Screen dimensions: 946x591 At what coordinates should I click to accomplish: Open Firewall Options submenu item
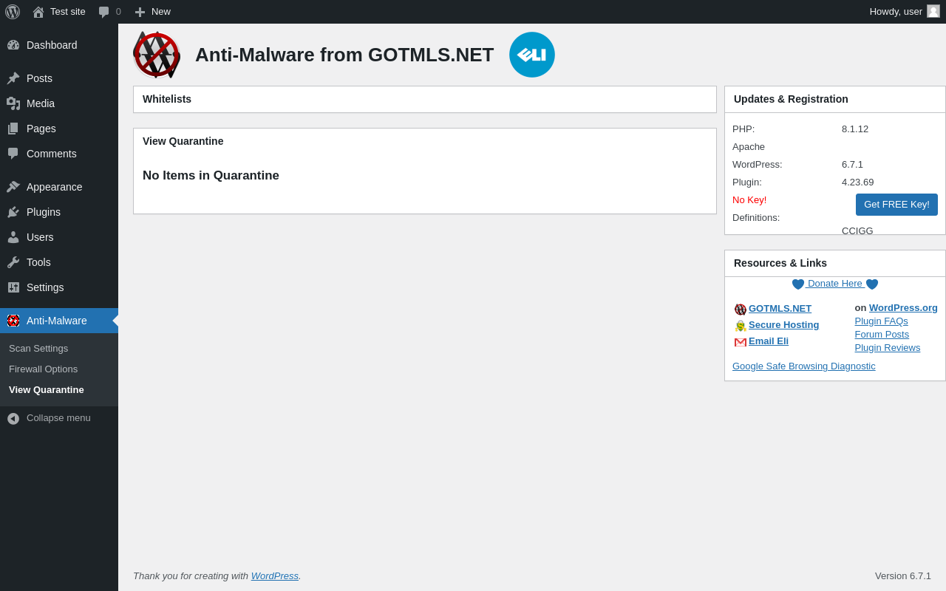(x=43, y=369)
